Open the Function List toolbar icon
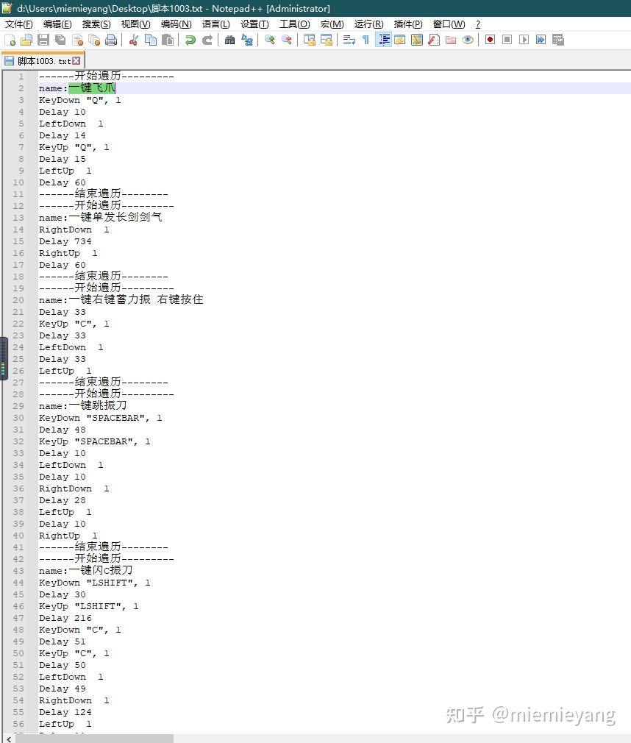The image size is (631, 743). pos(434,40)
